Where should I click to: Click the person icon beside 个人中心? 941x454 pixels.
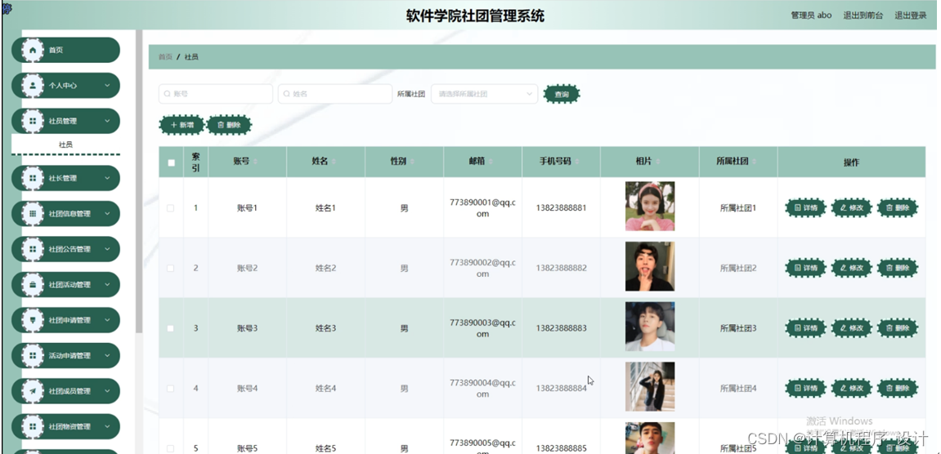tap(33, 86)
